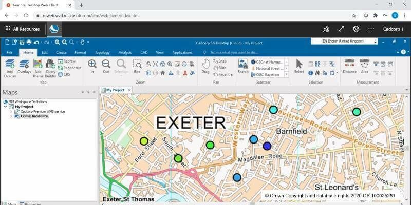The height and width of the screenshot is (205, 411).
Task: Expand the Cadcorp Premium WMS service node
Action: pos(11,111)
